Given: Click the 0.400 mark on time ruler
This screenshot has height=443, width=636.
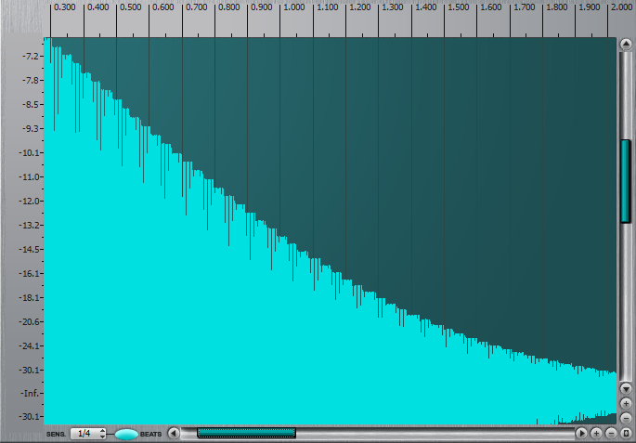Looking at the screenshot, I should 97,7.
